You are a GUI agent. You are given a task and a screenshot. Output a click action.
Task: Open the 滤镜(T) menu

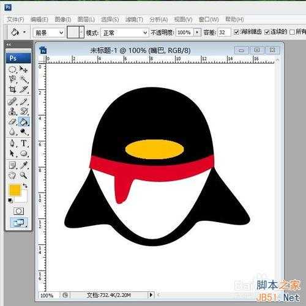(x=134, y=20)
